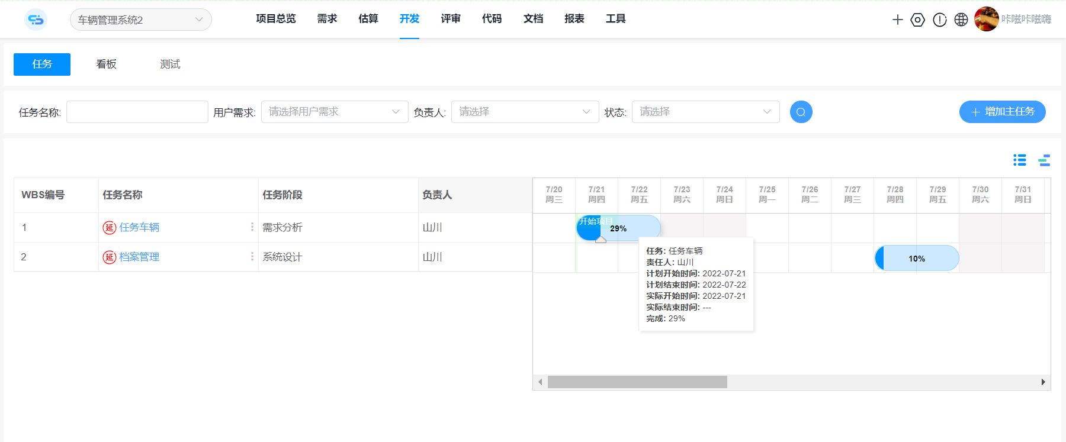
Task: Open the 档案管理 task link
Action: pyautogui.click(x=139, y=257)
